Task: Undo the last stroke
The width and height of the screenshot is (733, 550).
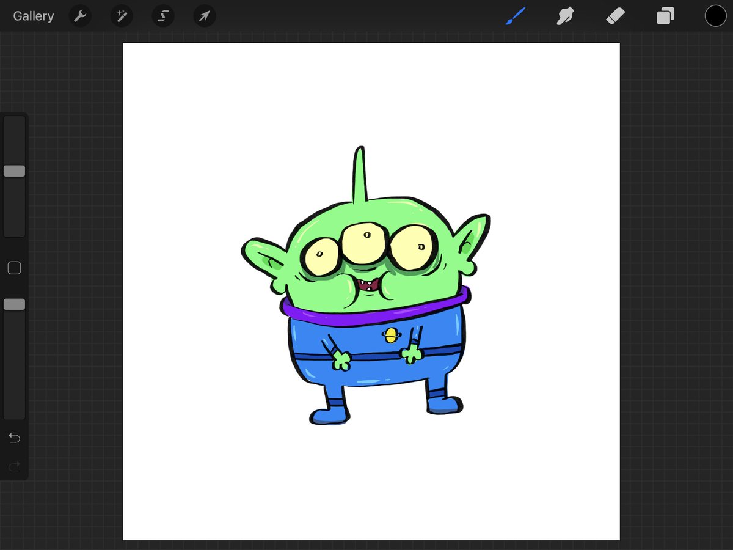Action: (x=14, y=438)
